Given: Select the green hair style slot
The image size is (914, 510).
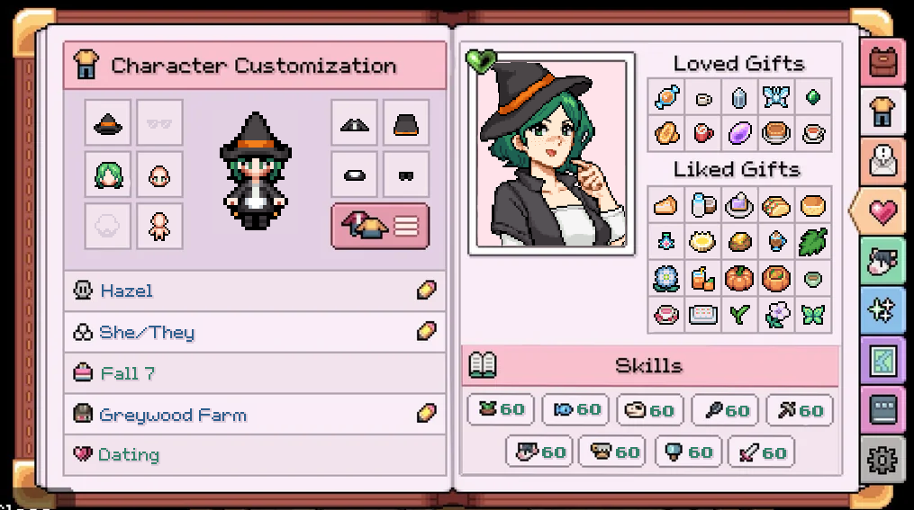Looking at the screenshot, I should click(x=108, y=174).
